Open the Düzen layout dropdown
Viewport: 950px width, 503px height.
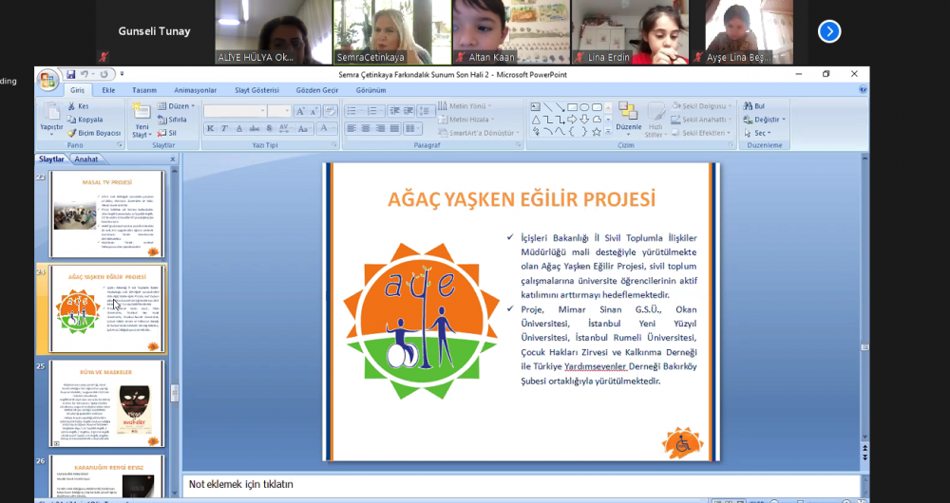coord(177,106)
